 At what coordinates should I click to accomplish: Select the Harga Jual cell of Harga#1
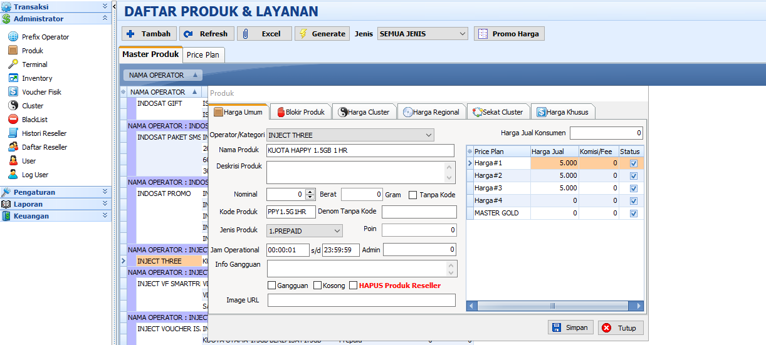pyautogui.click(x=555, y=163)
